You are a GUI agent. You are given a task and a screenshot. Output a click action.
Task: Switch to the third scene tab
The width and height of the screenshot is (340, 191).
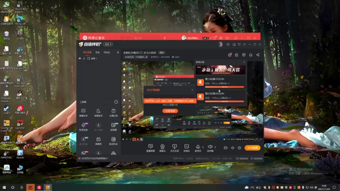[107, 52]
